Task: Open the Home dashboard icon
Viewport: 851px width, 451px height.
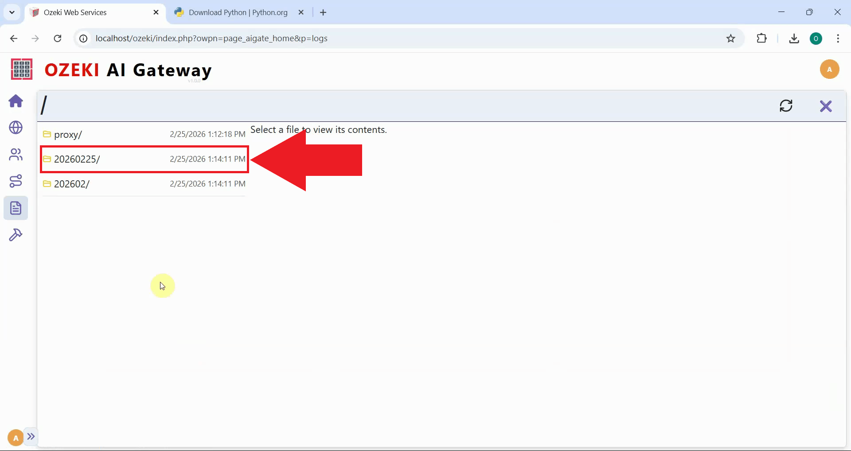Action: click(x=16, y=101)
